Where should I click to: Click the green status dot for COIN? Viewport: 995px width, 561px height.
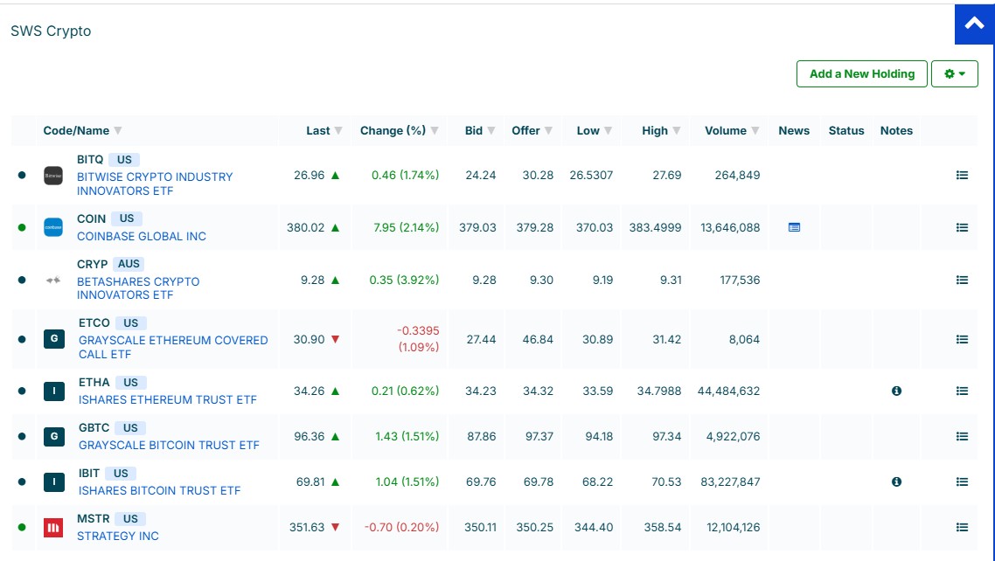[22, 227]
